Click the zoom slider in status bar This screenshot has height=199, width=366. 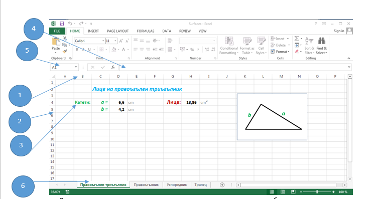pos(317,192)
